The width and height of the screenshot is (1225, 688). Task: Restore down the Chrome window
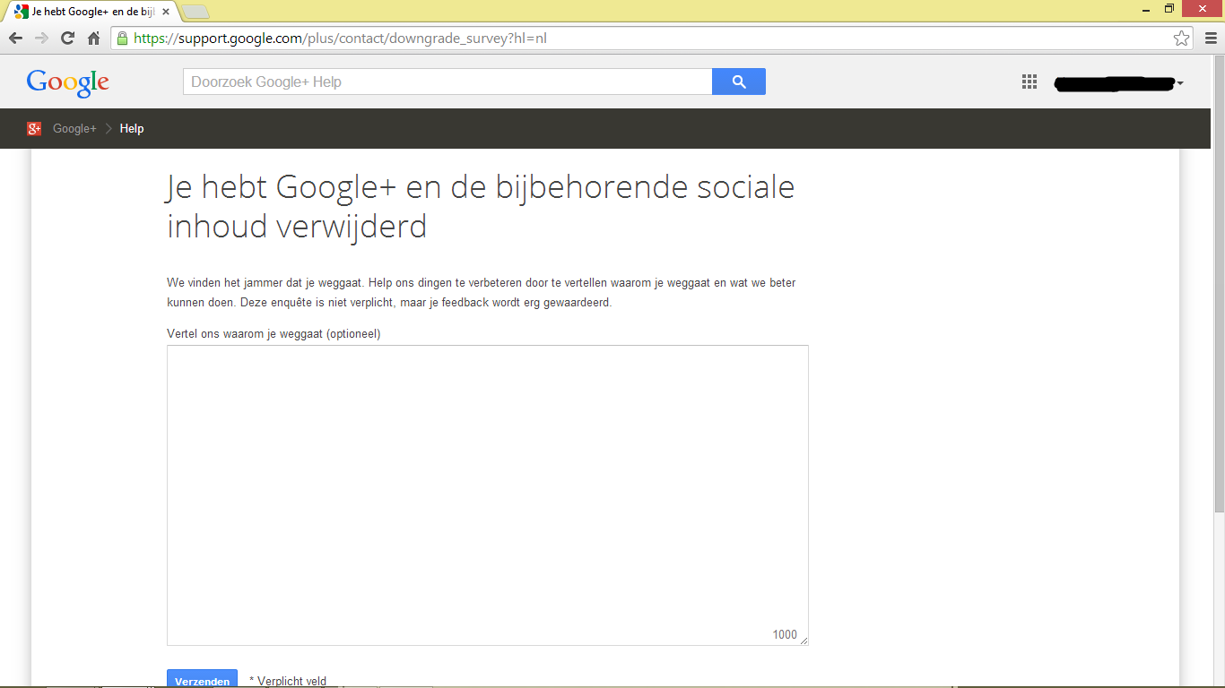[1169, 9]
